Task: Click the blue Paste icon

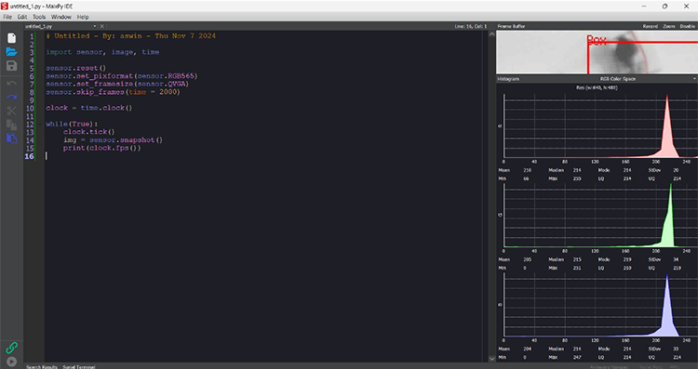Action: (11, 138)
